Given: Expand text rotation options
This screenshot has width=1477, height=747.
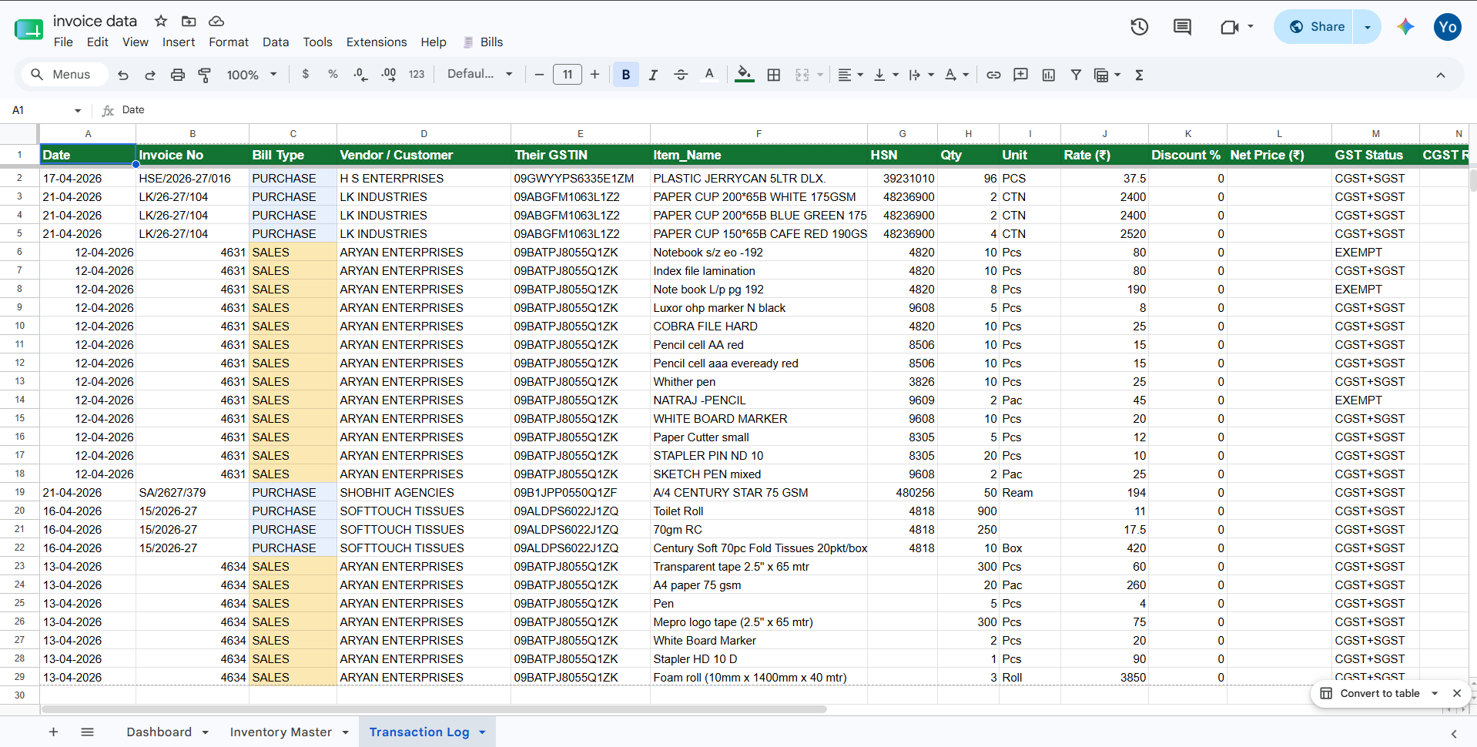Looking at the screenshot, I should pyautogui.click(x=966, y=75).
